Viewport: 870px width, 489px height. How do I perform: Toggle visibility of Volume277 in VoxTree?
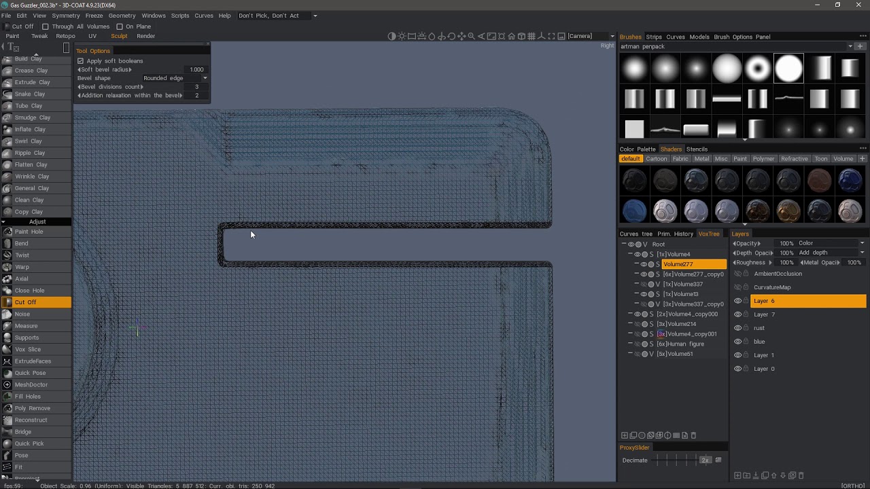tap(644, 264)
